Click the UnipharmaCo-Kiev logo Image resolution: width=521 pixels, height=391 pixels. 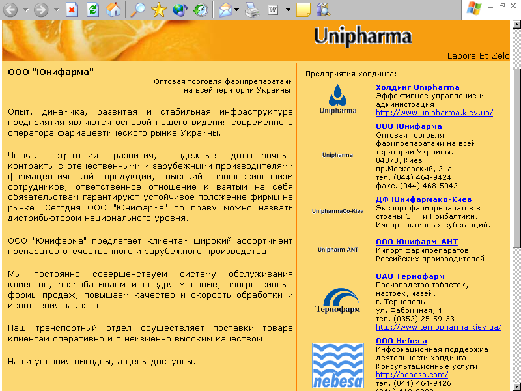coord(337,211)
